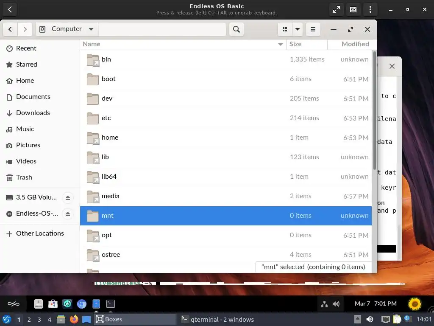
Task: Click the mnt folder icon
Action: (x=92, y=216)
